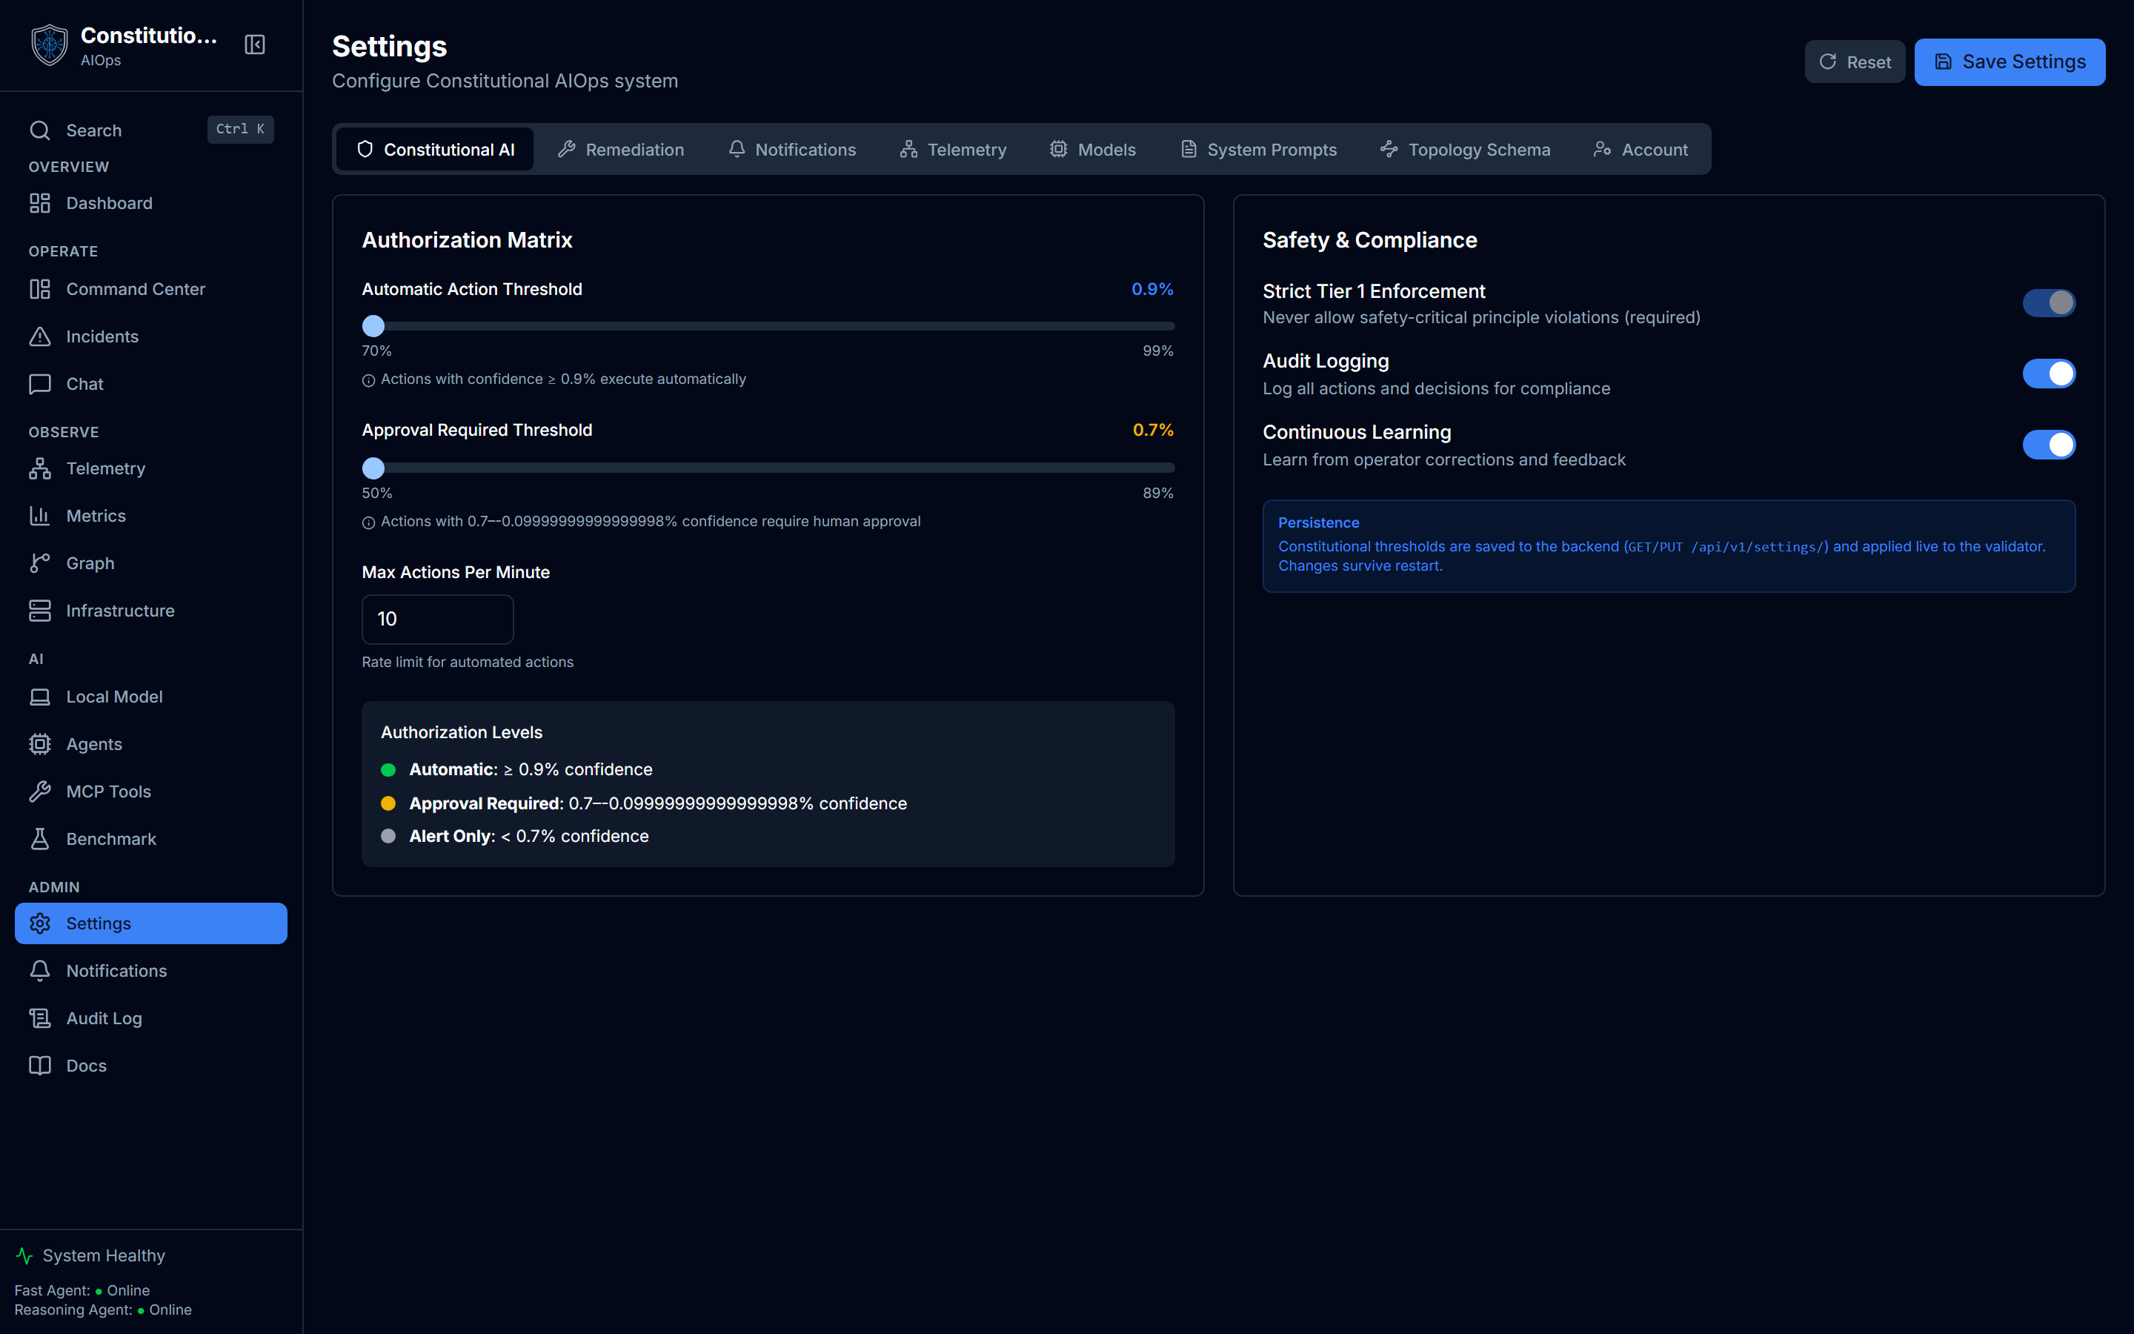Click the Save Settings button

coord(2010,62)
